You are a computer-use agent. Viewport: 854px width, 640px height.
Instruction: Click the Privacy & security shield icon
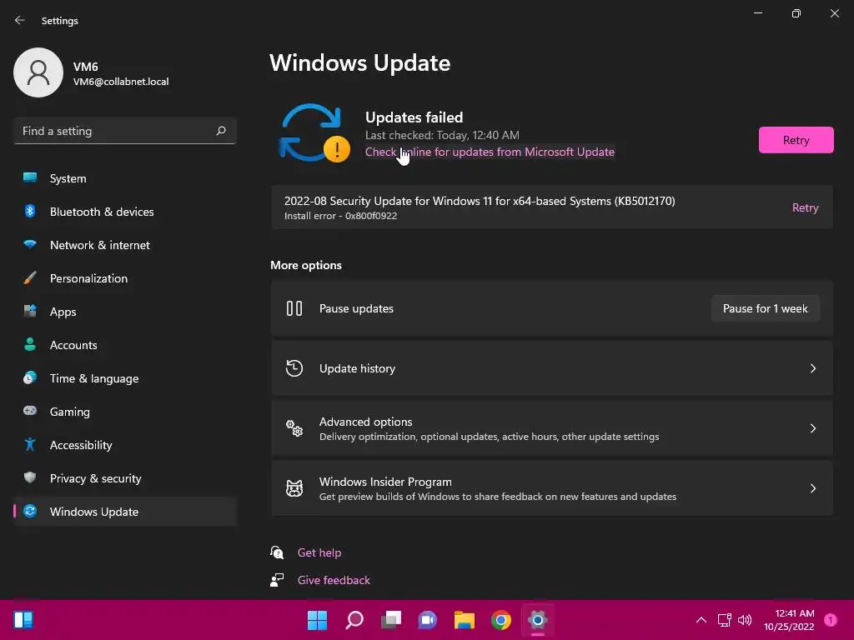point(30,477)
